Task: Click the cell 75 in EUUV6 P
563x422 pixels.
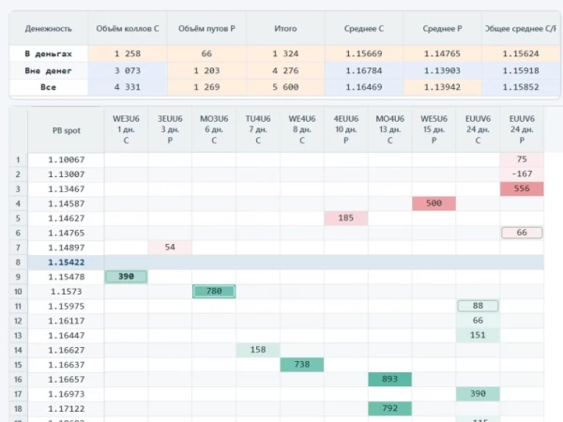Action: (522, 159)
